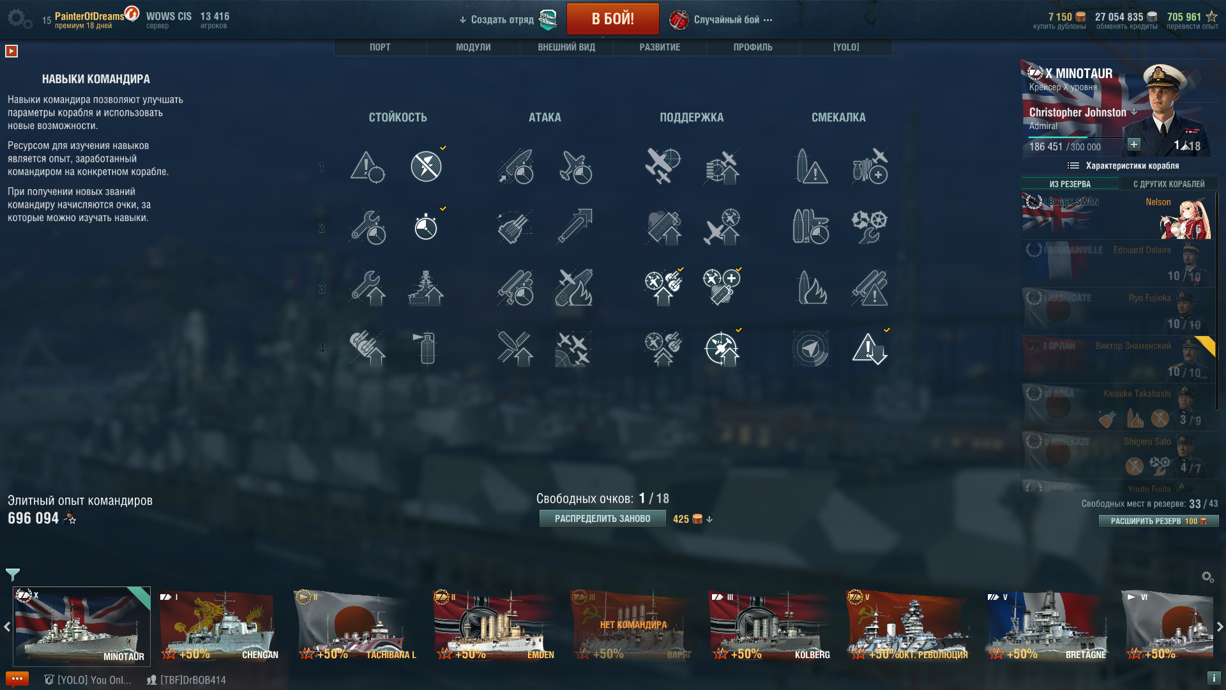Image resolution: width=1226 pixels, height=690 pixels.
Task: Start battle with В БОЙ! button
Action: pos(612,19)
